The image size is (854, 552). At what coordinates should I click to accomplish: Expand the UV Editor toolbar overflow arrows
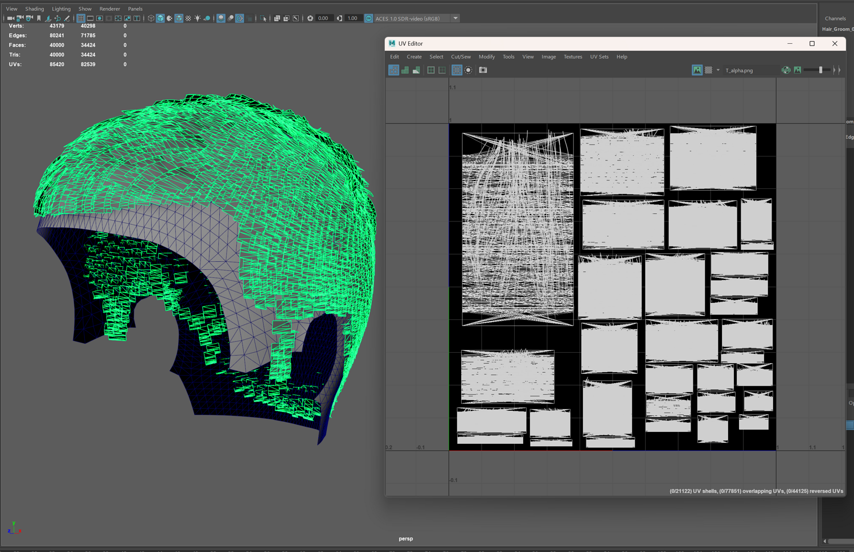pyautogui.click(x=837, y=70)
